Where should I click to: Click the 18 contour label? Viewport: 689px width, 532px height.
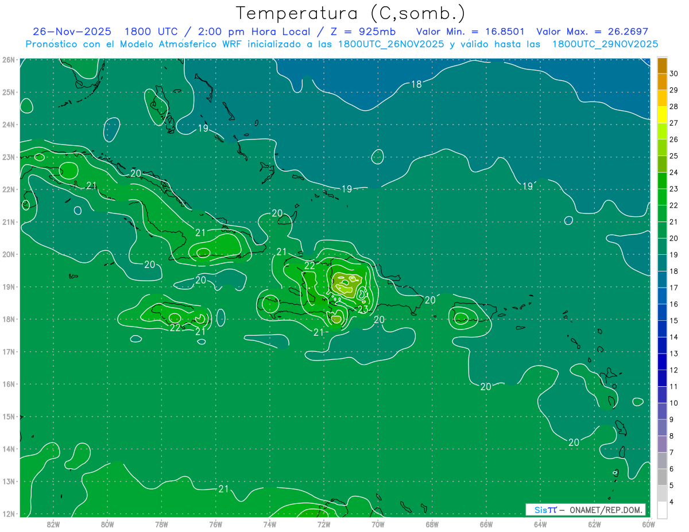[416, 84]
